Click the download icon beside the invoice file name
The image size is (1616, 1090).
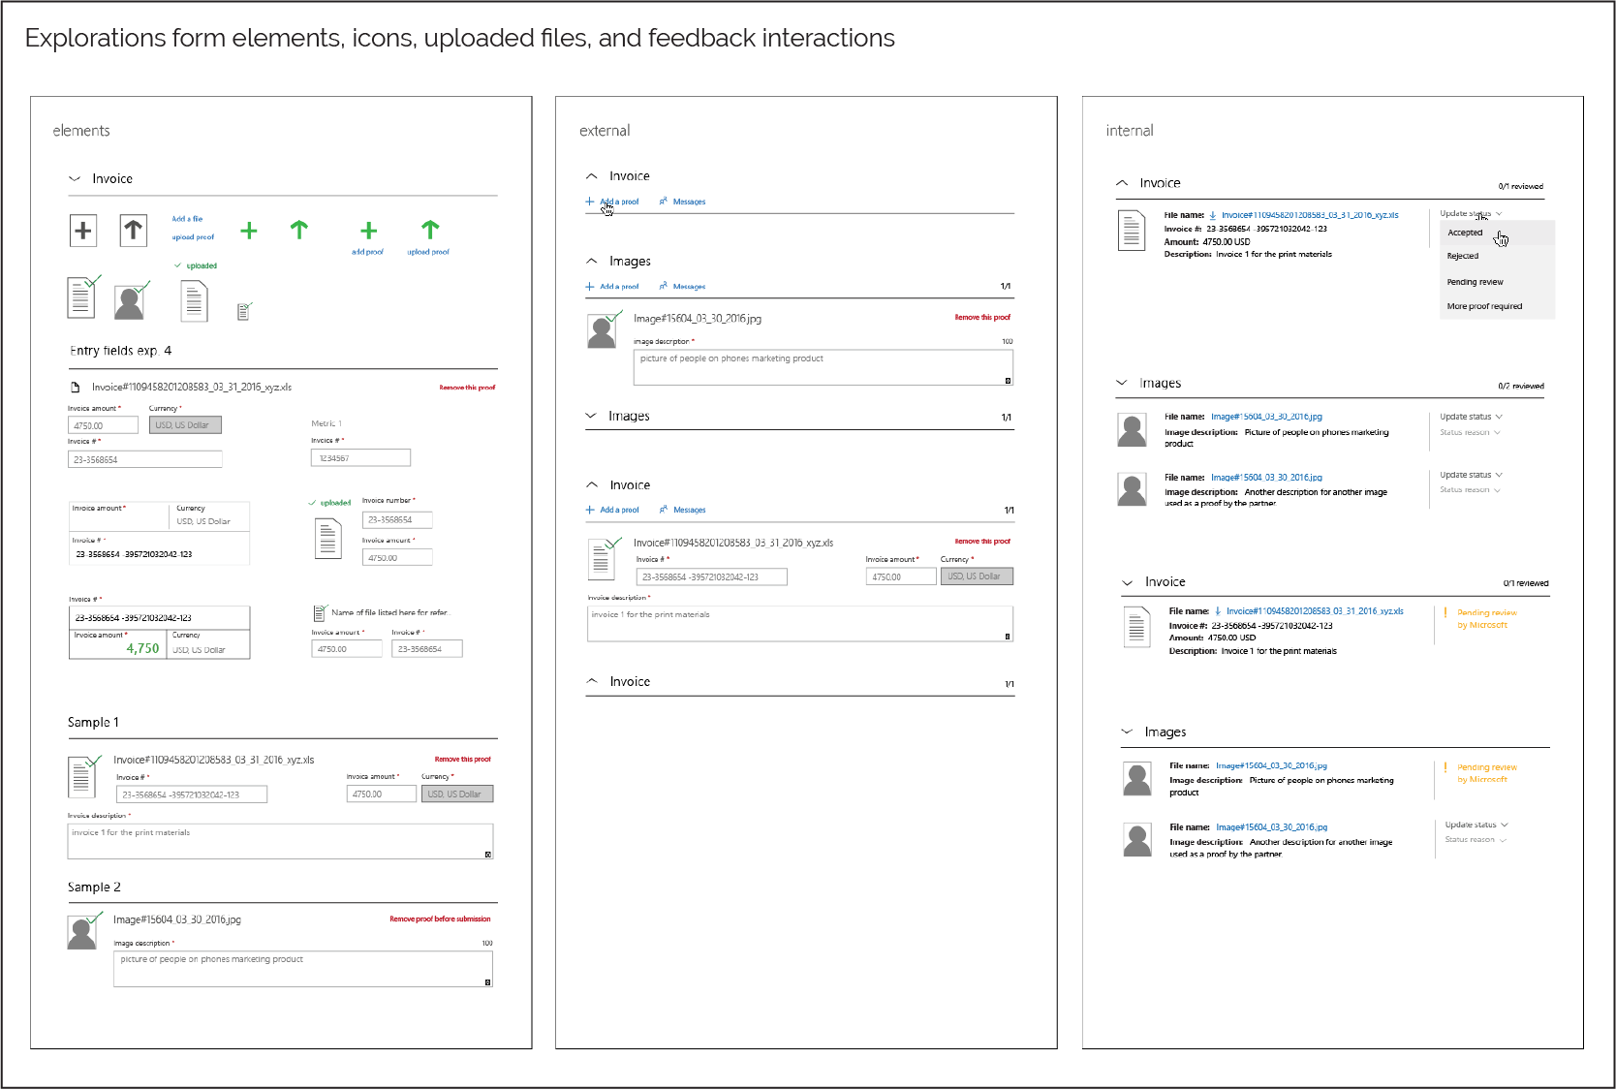click(1211, 215)
